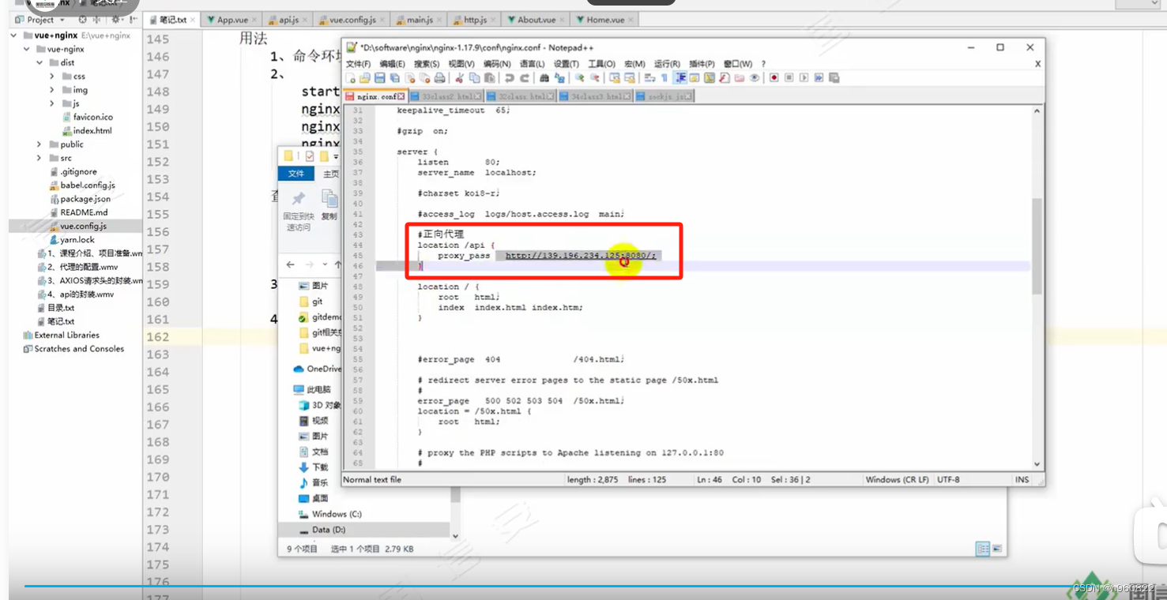
Task: Click the Print icon in Notepad++ toolbar
Action: click(440, 77)
